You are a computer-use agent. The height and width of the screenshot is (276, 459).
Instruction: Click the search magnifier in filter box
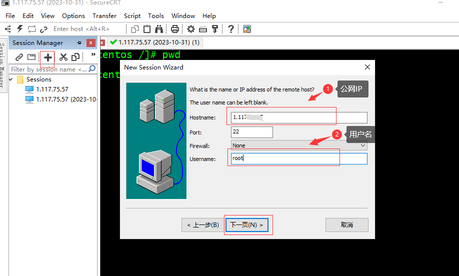92,69
